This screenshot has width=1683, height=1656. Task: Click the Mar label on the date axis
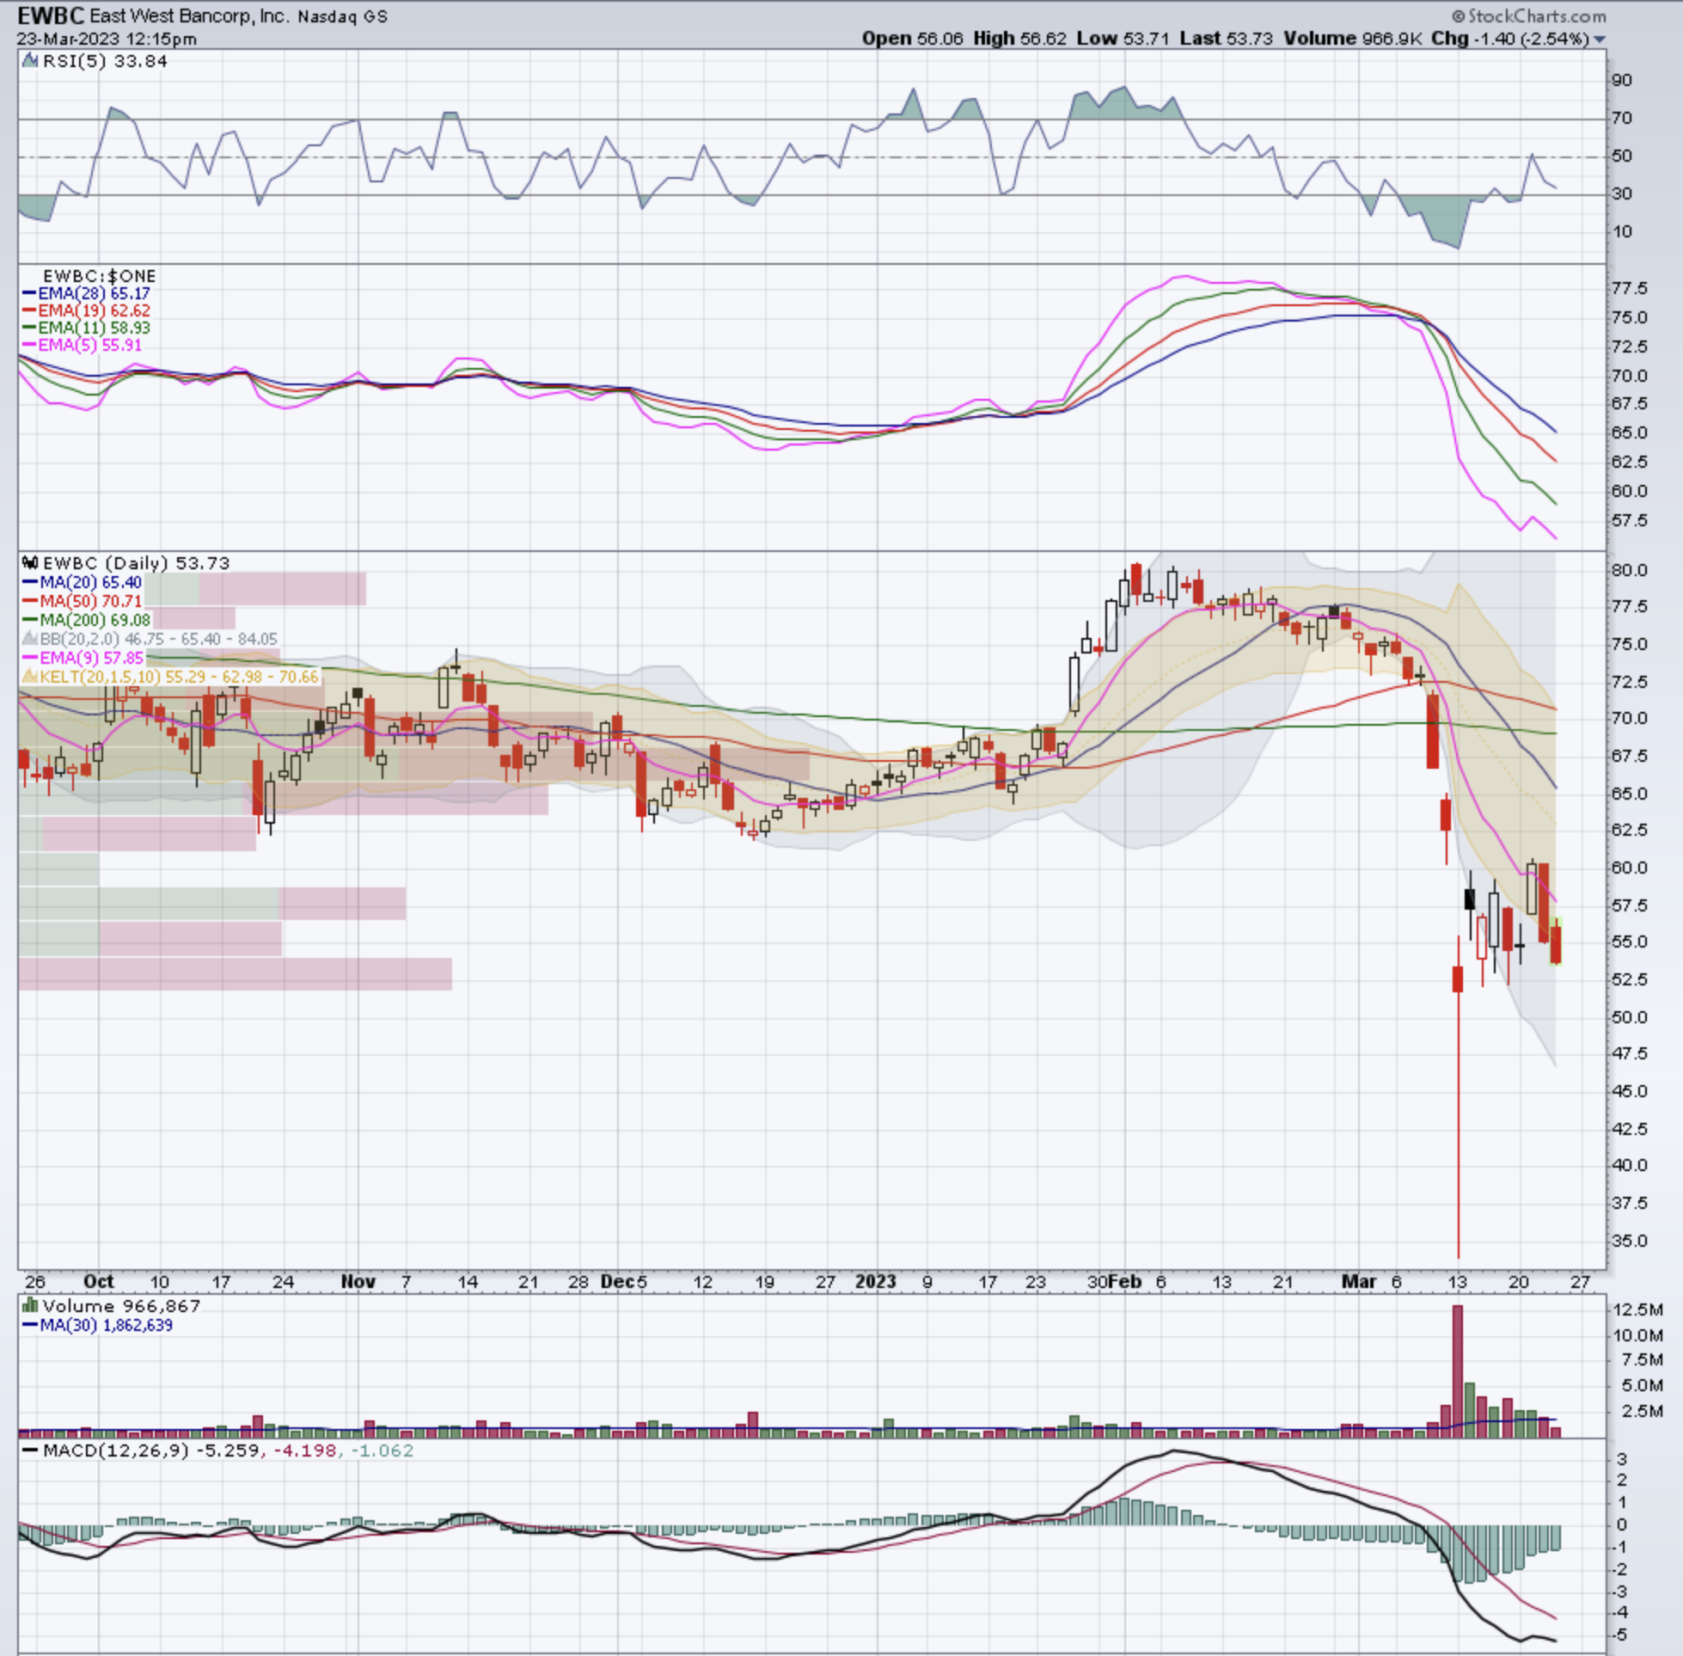coord(1359,1281)
